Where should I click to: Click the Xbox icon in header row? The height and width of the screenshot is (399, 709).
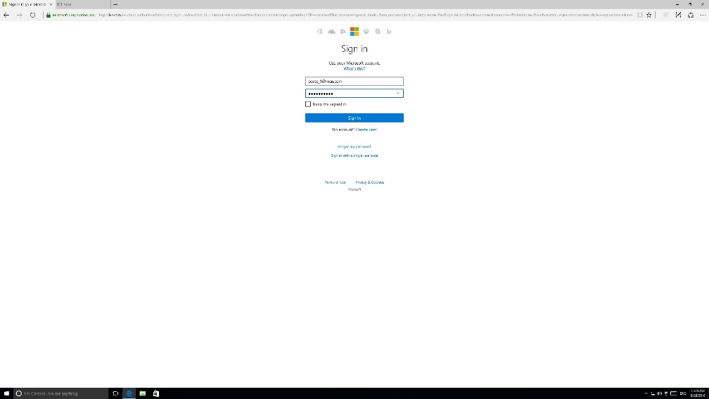click(x=366, y=32)
